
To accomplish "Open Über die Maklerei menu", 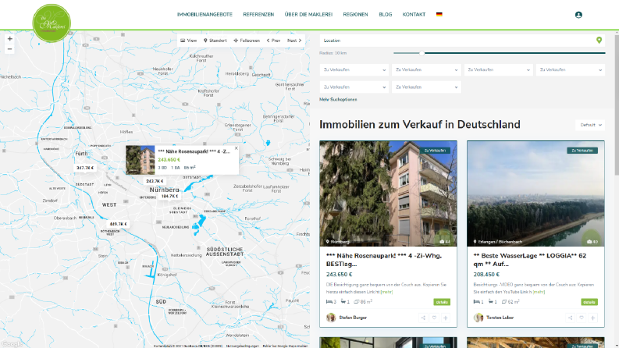I will pyautogui.click(x=308, y=14).
